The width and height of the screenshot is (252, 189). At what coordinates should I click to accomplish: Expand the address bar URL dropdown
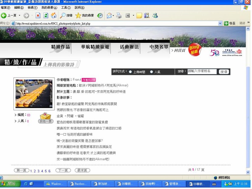tap(220, 24)
